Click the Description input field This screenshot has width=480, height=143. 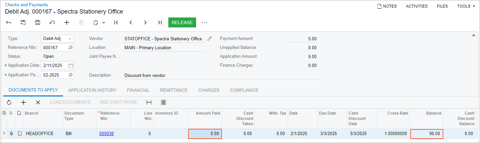coord(221,75)
